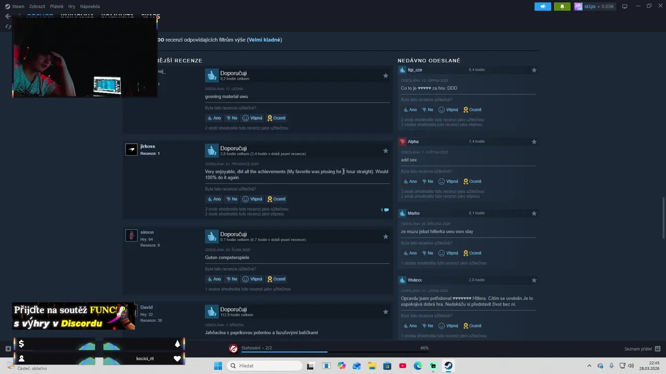Favorite figi_cze review with star
This screenshot has width=666, height=374.
pyautogui.click(x=534, y=70)
